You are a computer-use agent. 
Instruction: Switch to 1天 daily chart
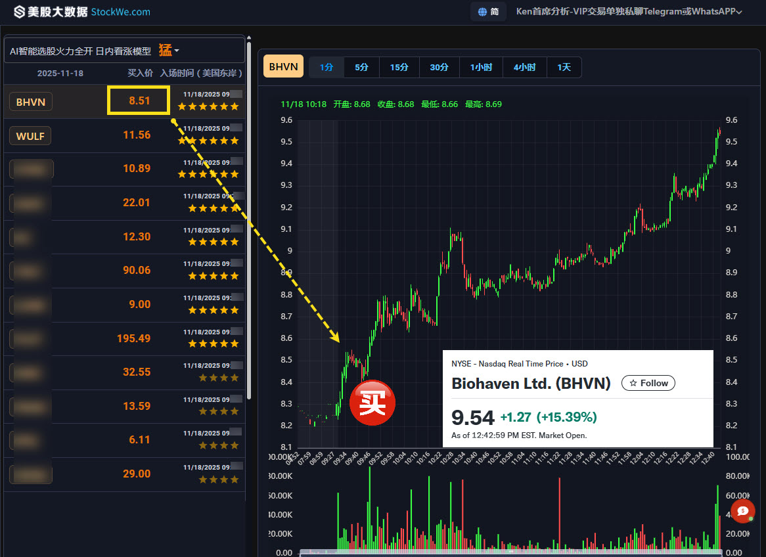click(564, 67)
